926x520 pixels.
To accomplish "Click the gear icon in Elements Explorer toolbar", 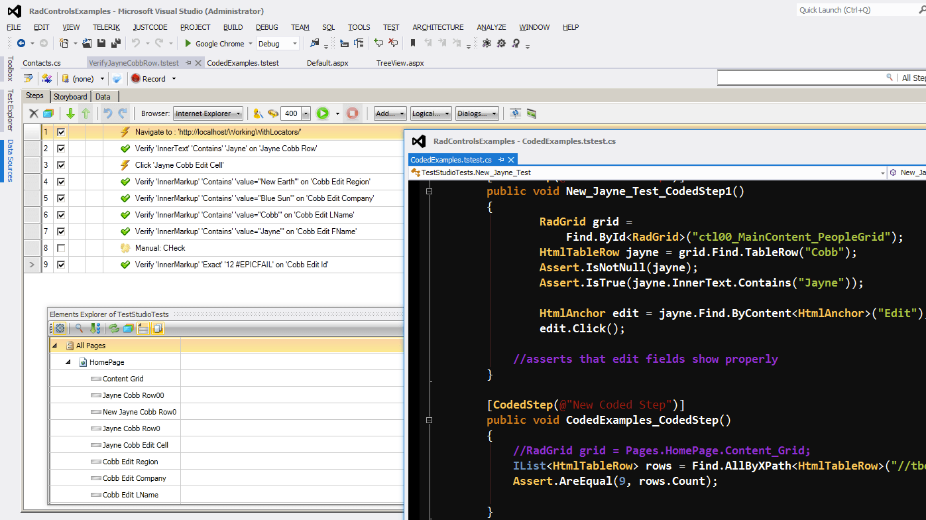I will (x=60, y=328).
